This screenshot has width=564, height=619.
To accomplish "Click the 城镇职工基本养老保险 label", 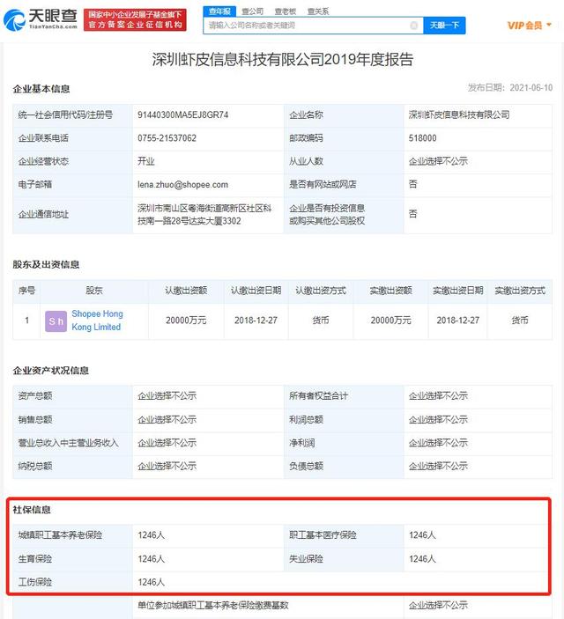I will [60, 535].
